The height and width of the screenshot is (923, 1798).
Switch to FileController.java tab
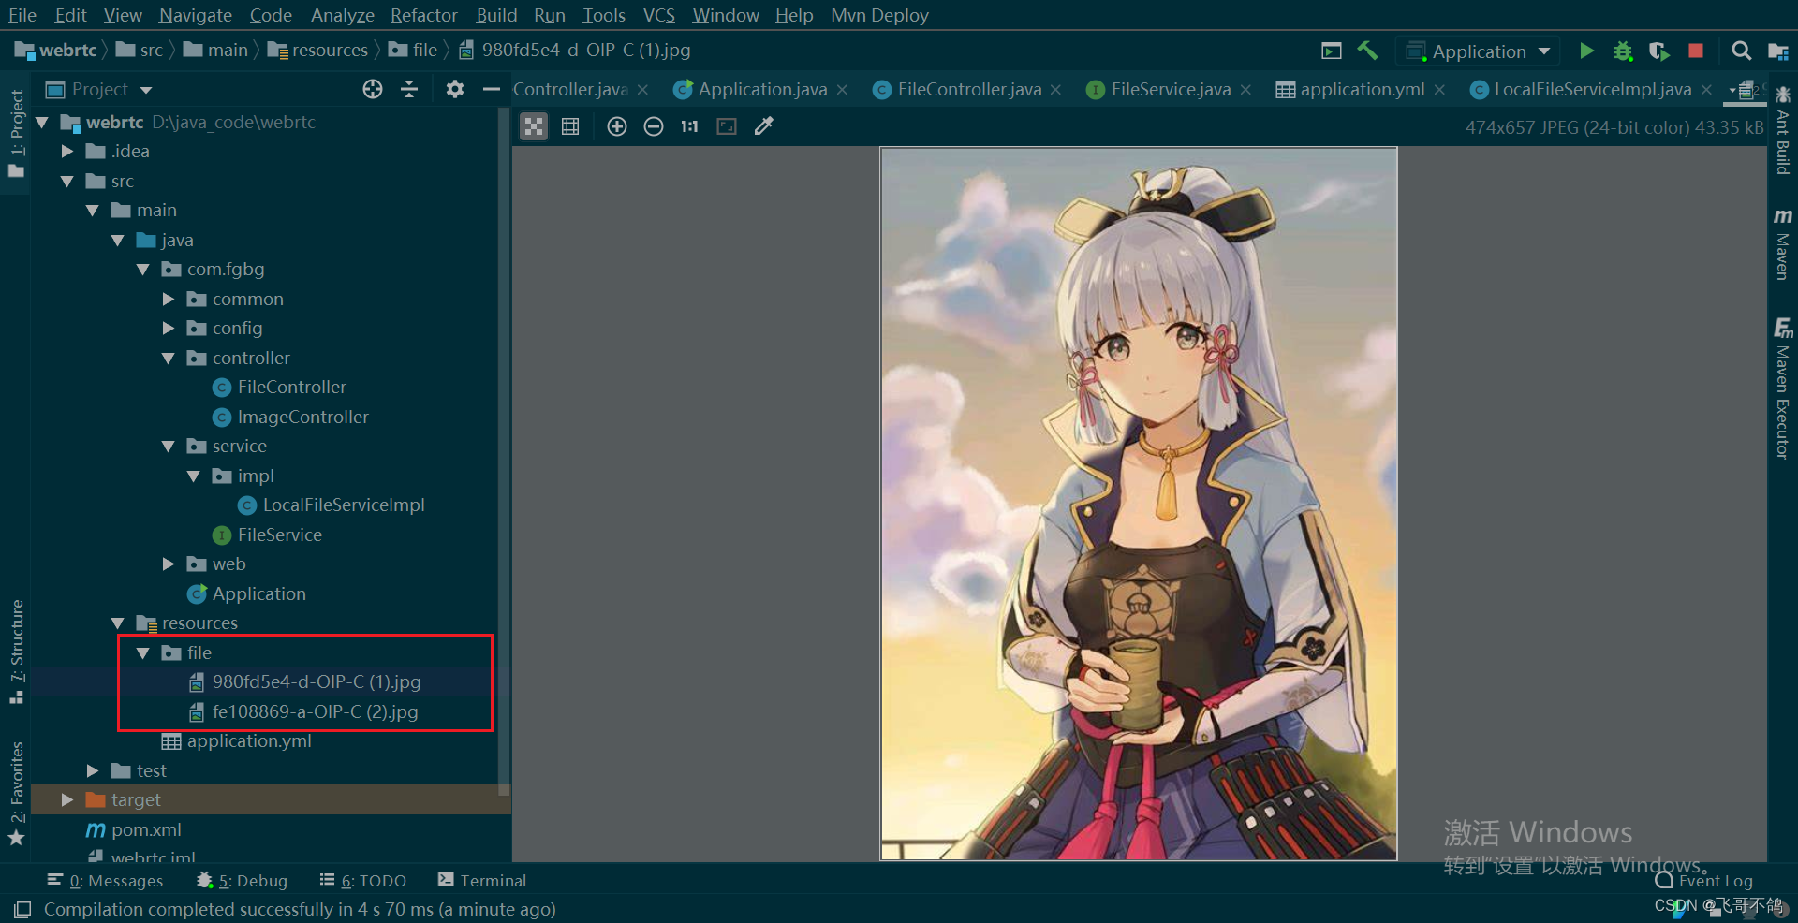[969, 89]
